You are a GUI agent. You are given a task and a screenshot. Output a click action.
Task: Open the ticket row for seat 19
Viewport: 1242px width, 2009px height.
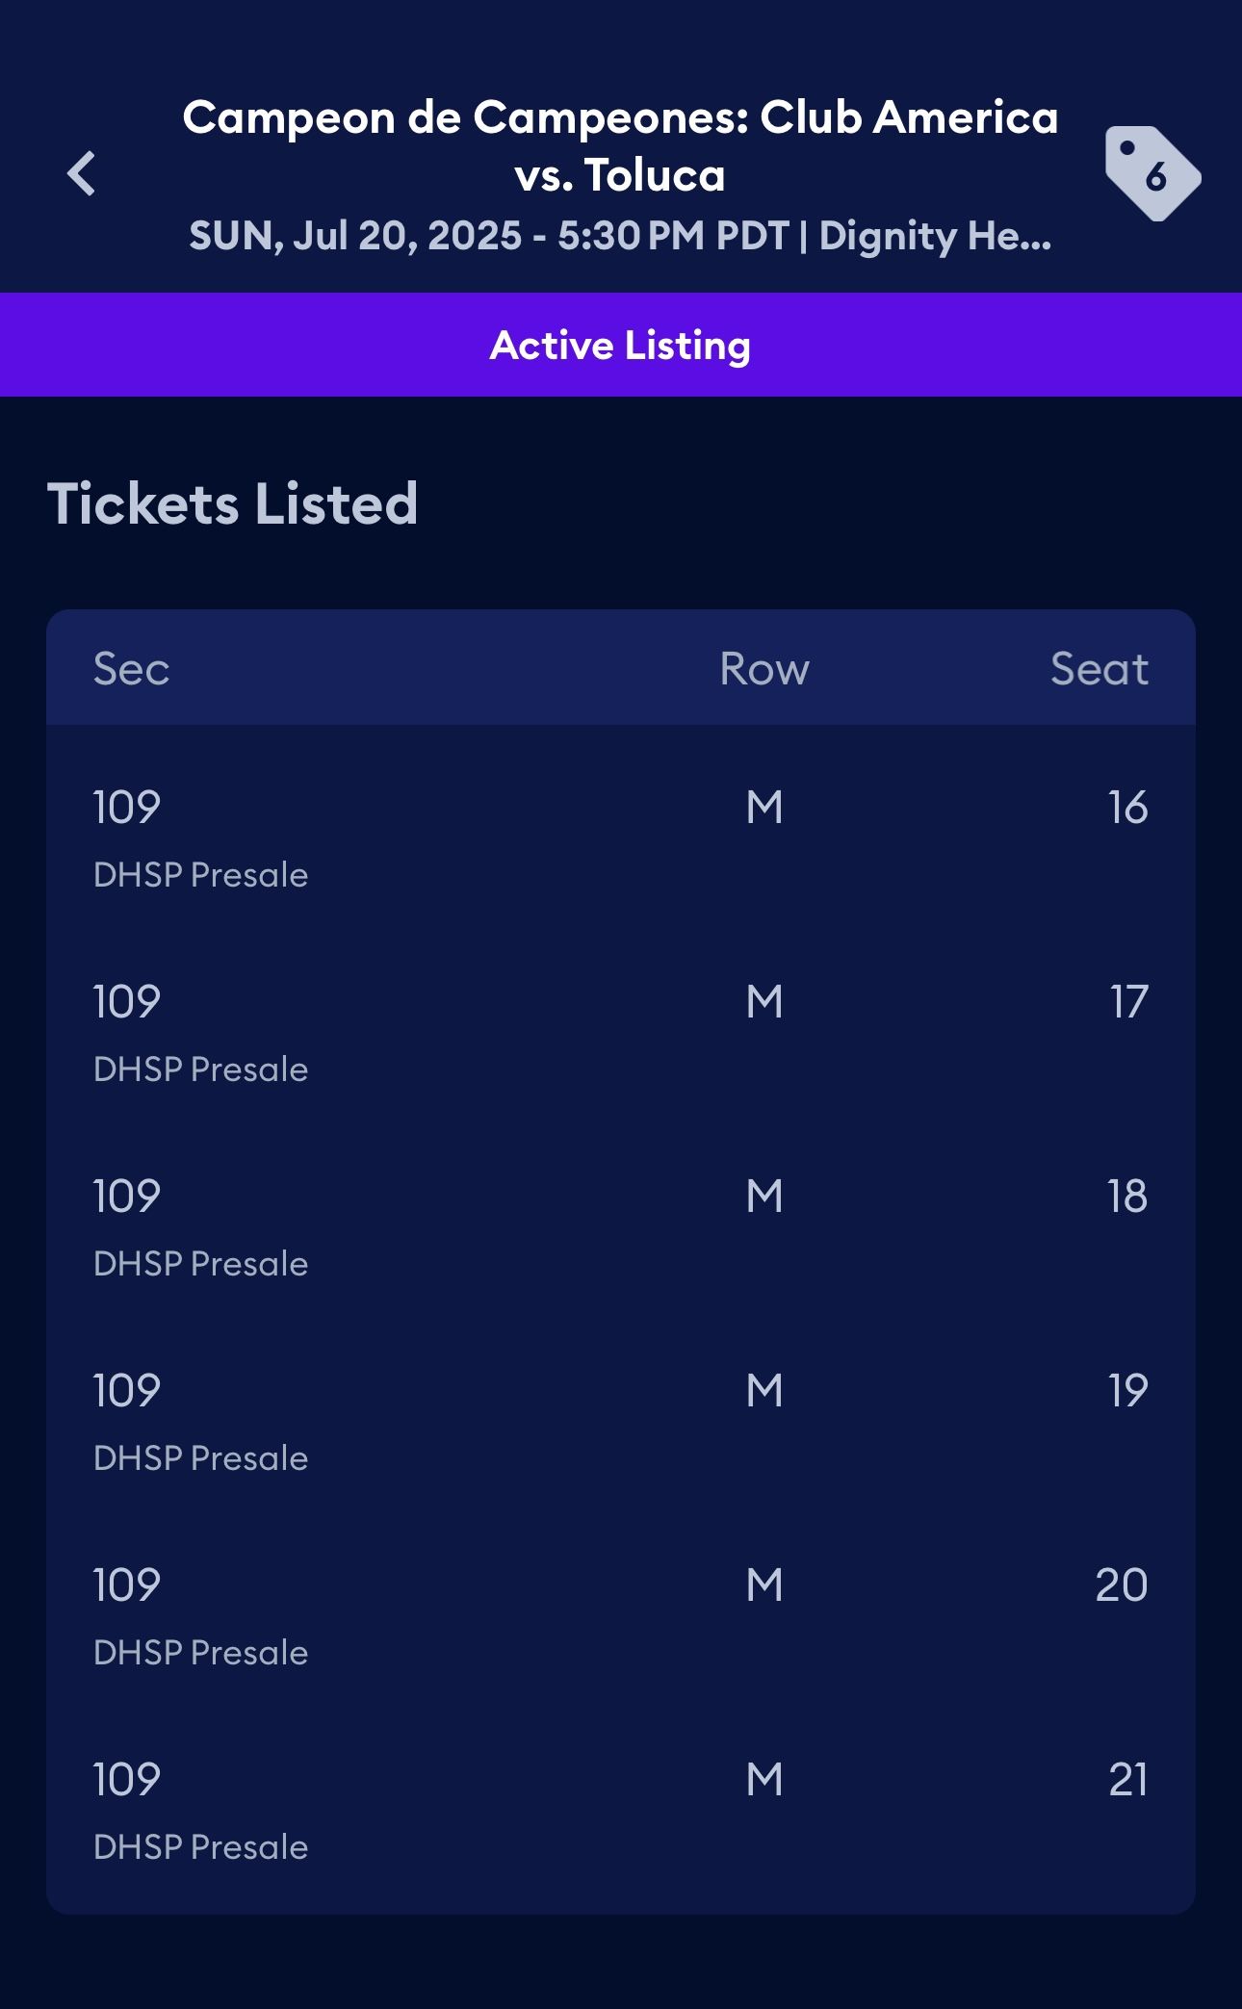[x=621, y=1422]
